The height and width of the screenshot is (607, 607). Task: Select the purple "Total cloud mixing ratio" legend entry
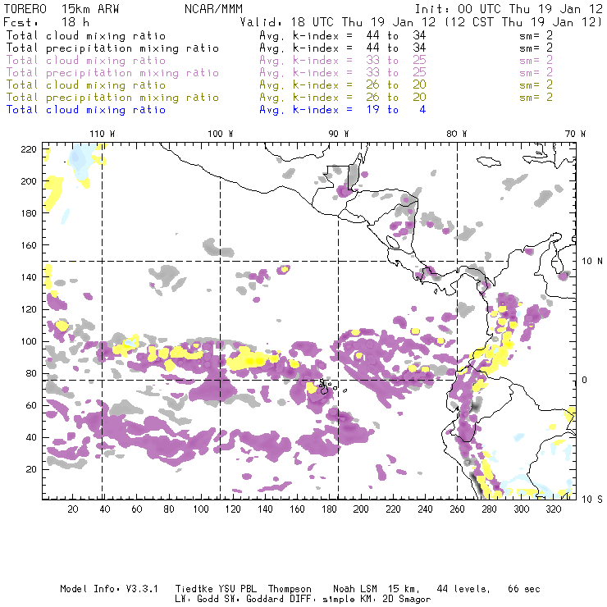pyautogui.click(x=86, y=61)
